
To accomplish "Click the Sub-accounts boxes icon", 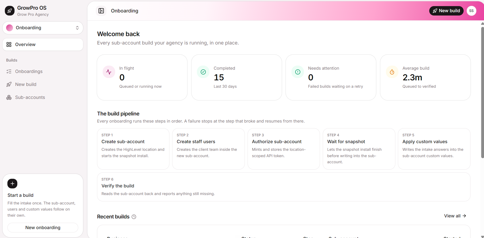I will pyautogui.click(x=9, y=97).
